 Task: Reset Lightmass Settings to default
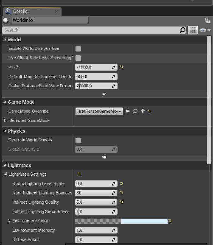pos(79,174)
